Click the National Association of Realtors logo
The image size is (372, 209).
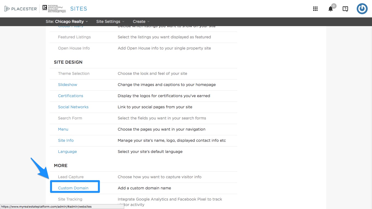[x=54, y=9]
